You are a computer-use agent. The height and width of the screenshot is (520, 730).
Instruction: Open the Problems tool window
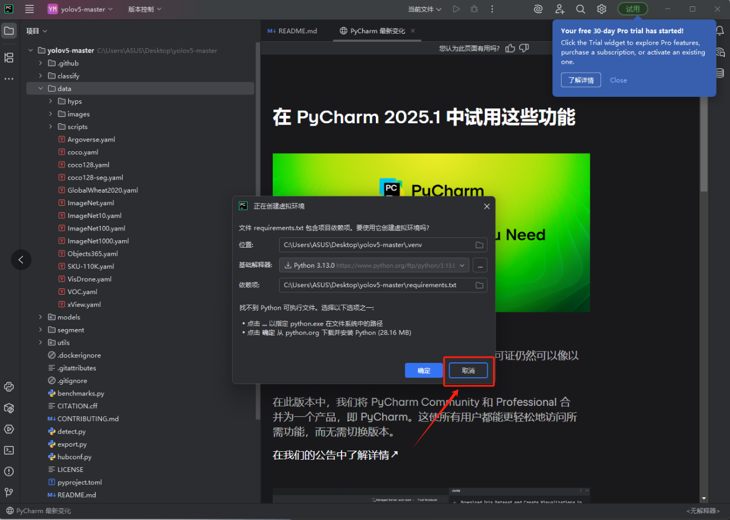click(9, 471)
